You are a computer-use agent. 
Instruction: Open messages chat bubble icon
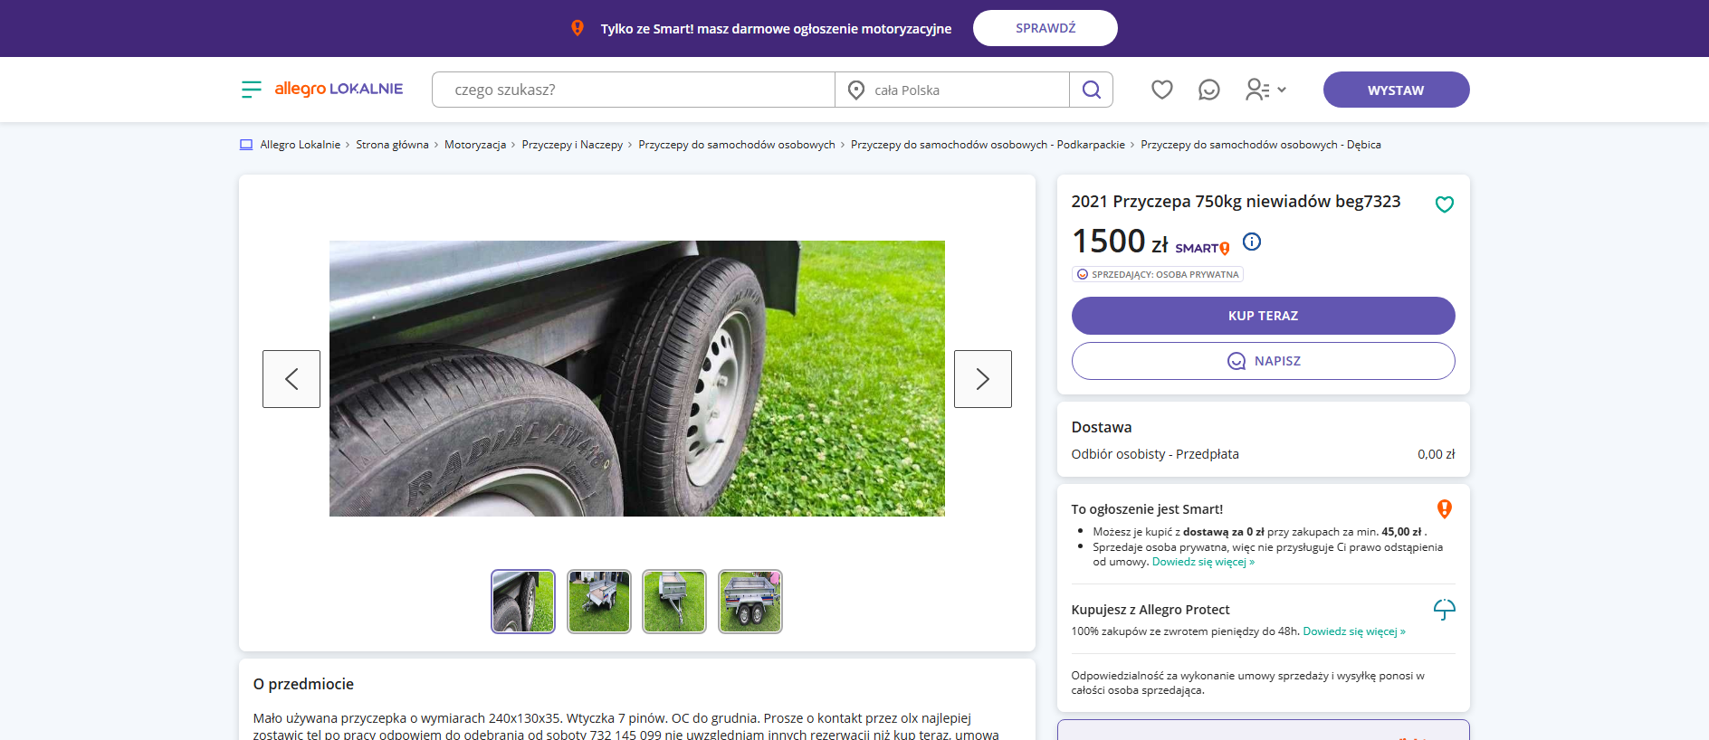point(1208,90)
